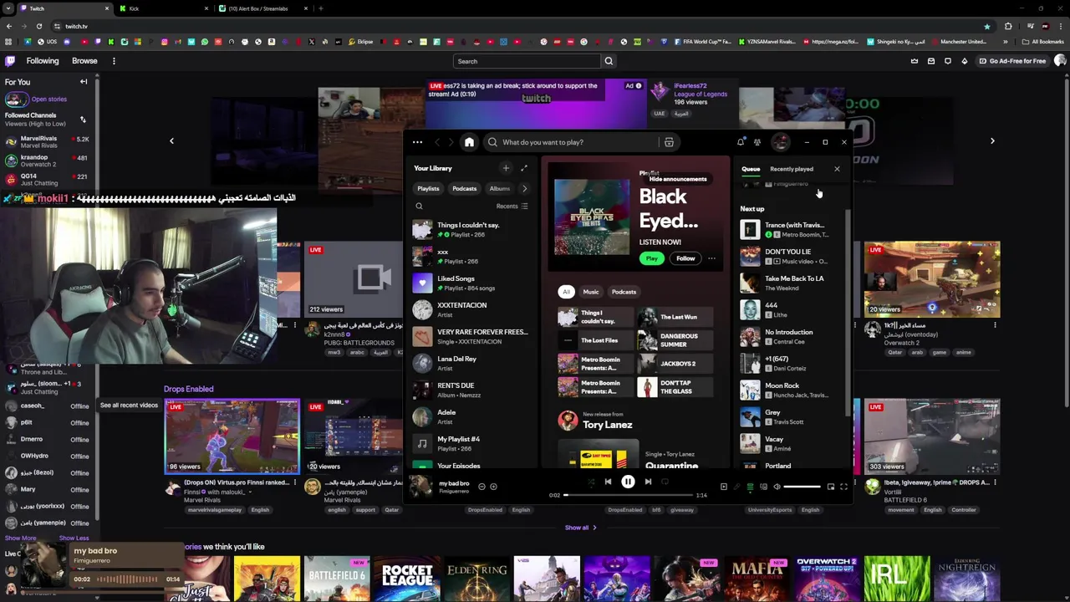
Task: Open more options dots beside Follow
Action: tap(711, 258)
